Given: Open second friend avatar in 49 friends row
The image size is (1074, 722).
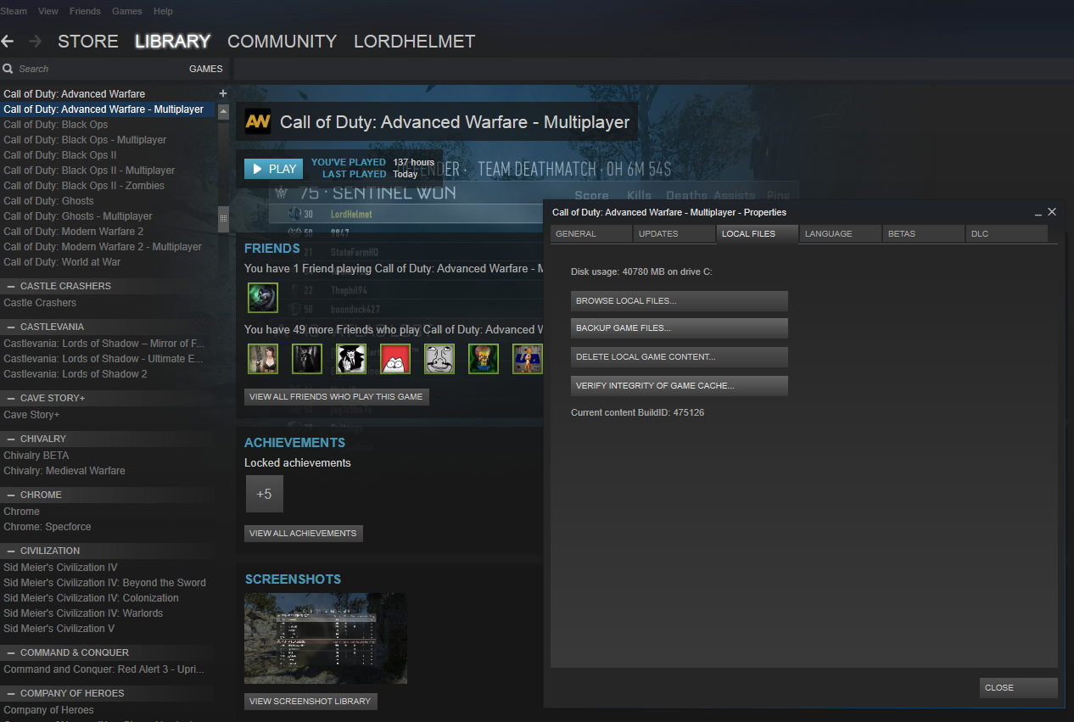Looking at the screenshot, I should [x=307, y=359].
